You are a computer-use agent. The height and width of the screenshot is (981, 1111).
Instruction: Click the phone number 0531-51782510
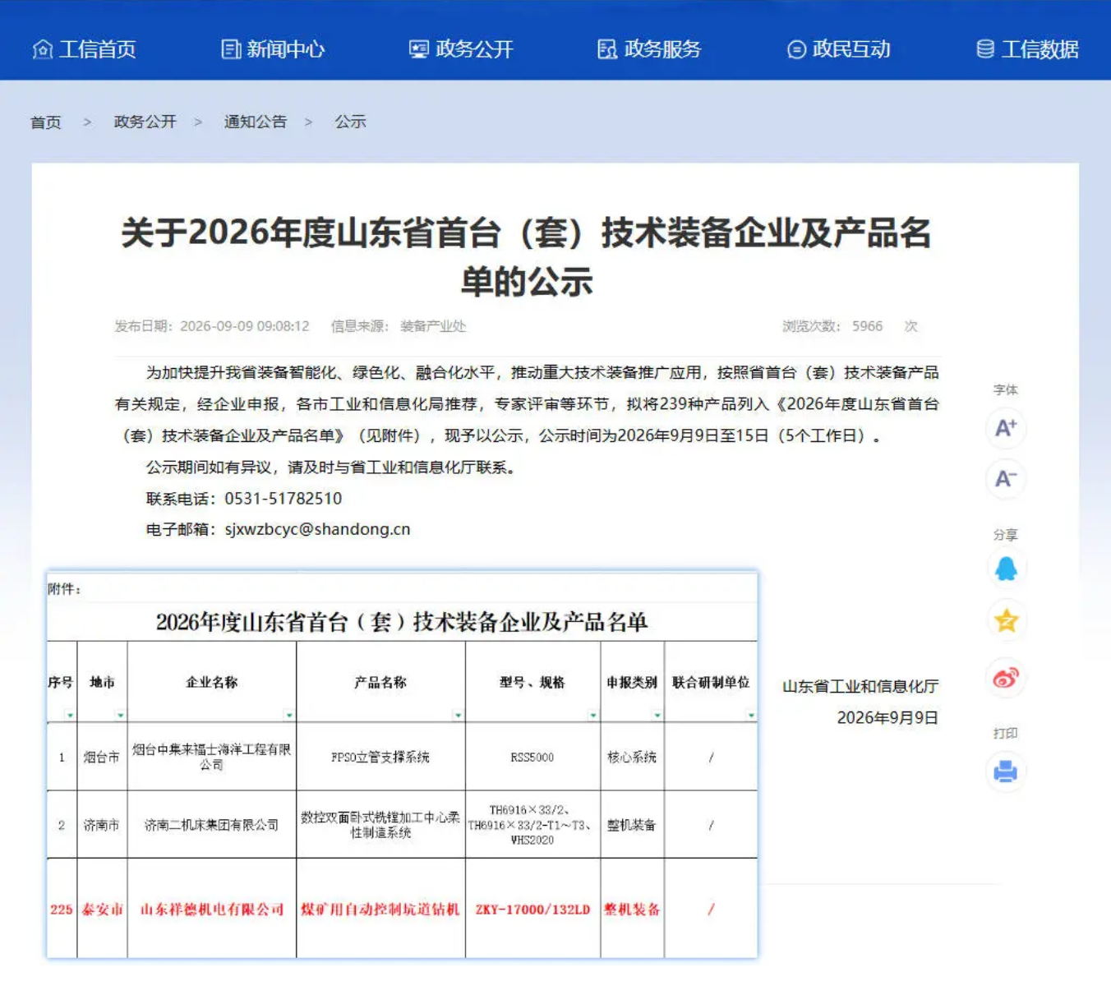click(x=284, y=499)
